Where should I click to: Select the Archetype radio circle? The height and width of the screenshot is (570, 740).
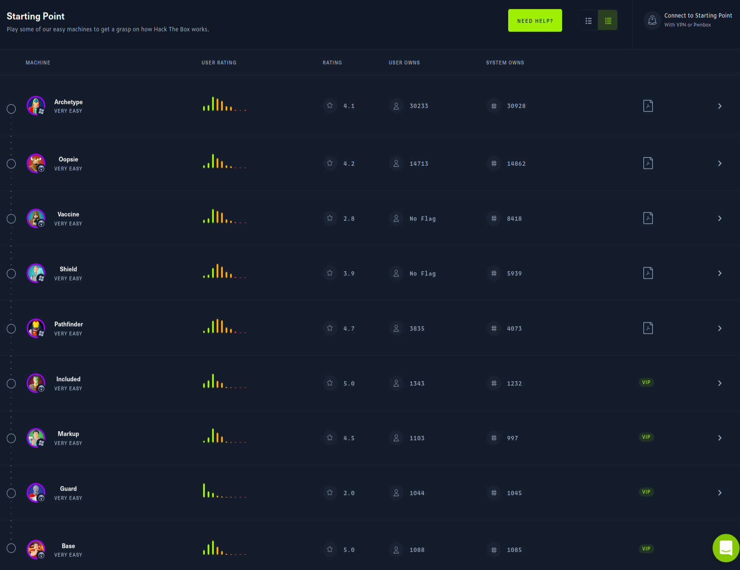point(11,109)
